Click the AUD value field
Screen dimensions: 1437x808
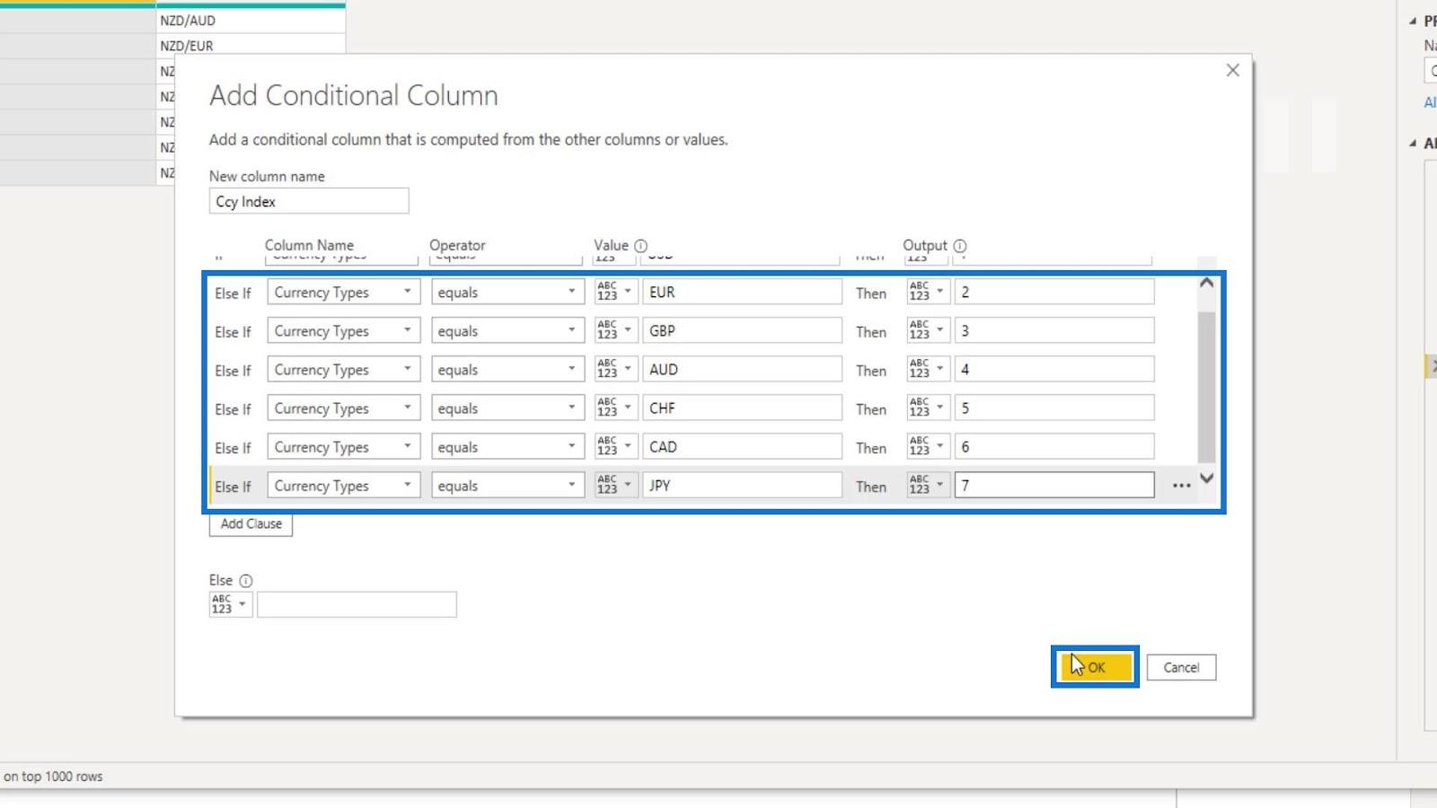[x=742, y=369]
